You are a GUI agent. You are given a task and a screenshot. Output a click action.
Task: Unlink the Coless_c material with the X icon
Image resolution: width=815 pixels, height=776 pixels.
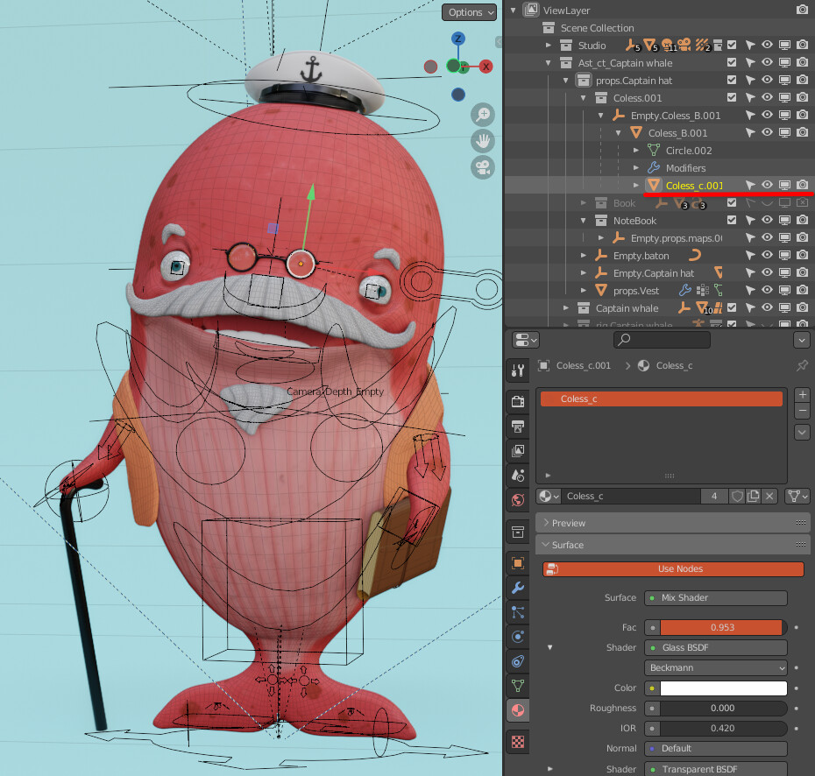pos(769,497)
